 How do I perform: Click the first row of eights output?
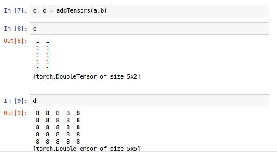[x=58, y=113]
